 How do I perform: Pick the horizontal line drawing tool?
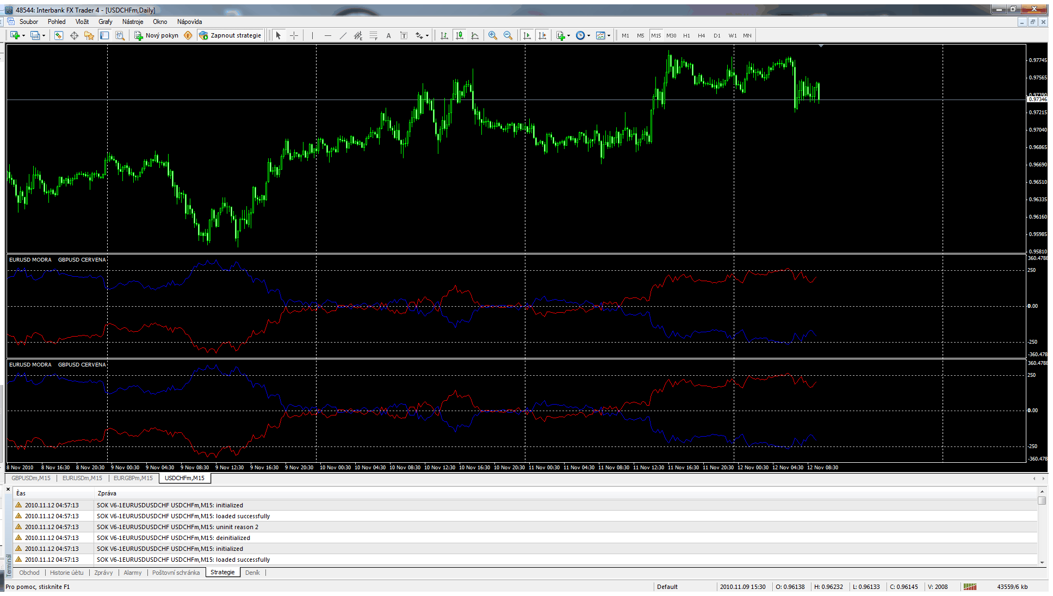(327, 35)
